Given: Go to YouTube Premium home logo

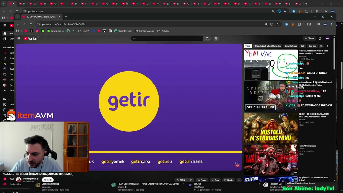Looking at the screenshot, I should (31, 39).
